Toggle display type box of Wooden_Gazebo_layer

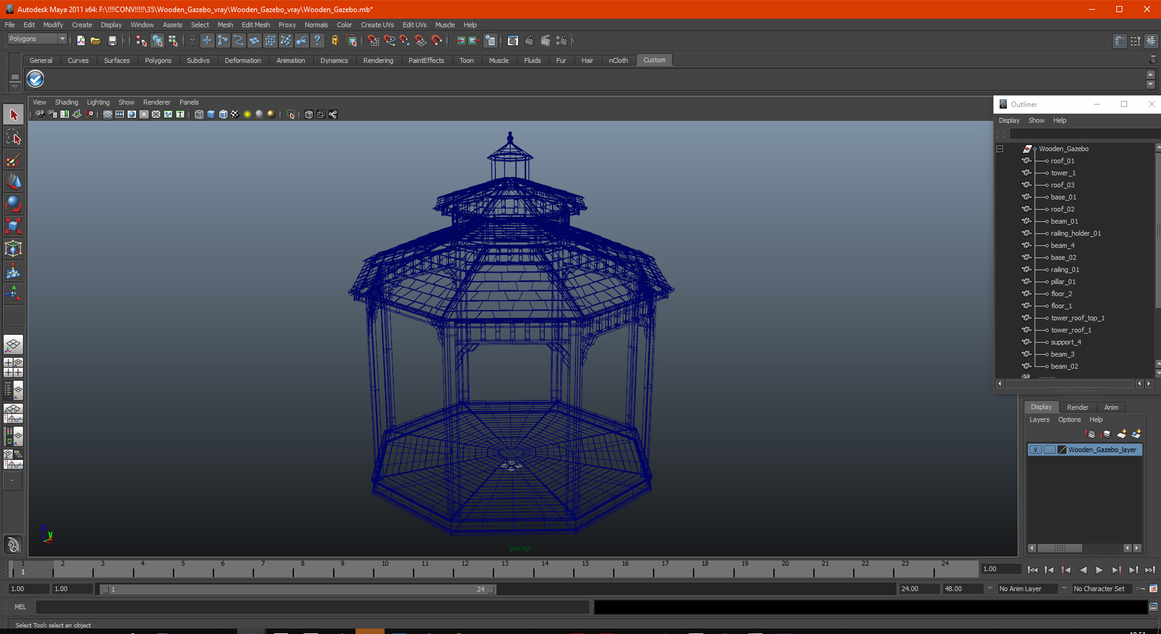1049,450
